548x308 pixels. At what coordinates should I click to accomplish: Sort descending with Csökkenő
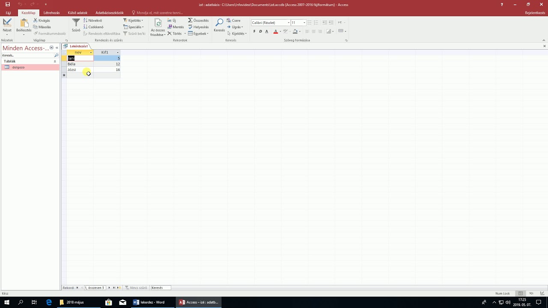[93, 27]
